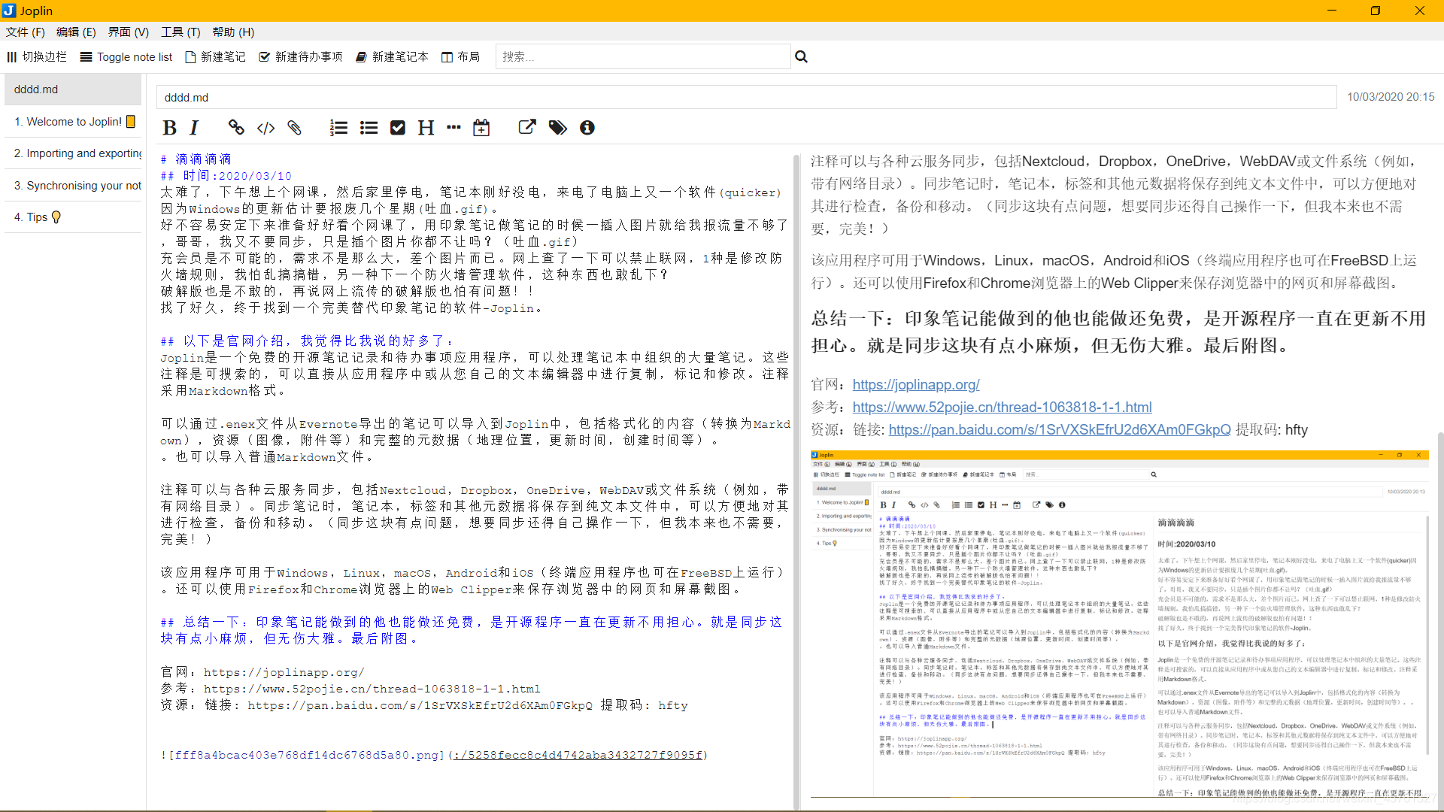Open note 1. Welcome to Joplin!
This screenshot has width=1444, height=812.
point(72,121)
